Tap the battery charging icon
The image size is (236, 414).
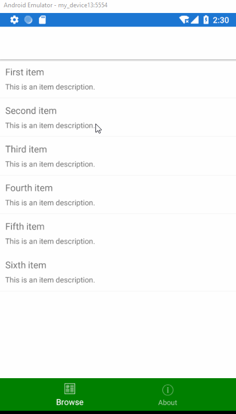pyautogui.click(x=206, y=20)
